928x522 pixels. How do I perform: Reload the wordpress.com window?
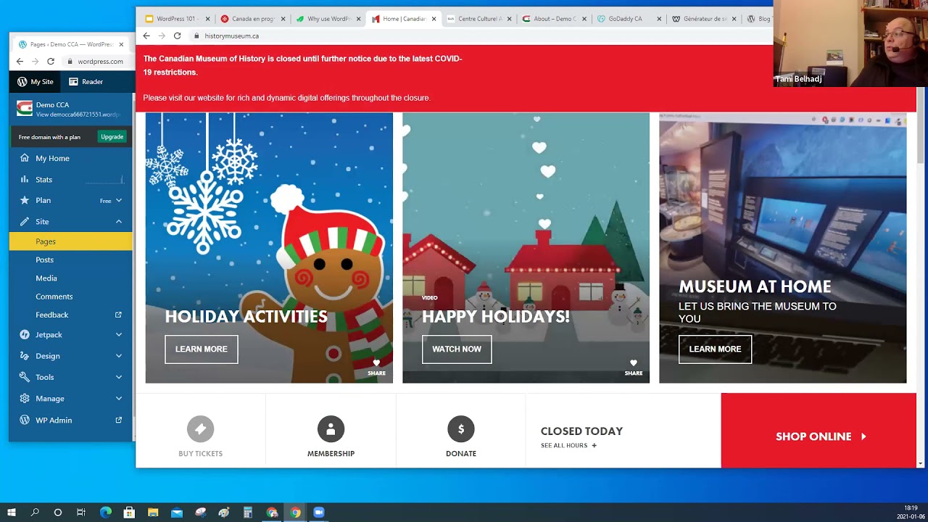click(x=51, y=62)
